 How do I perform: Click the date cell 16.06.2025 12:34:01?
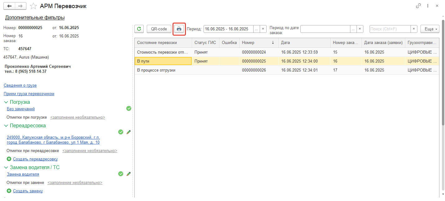(304, 70)
